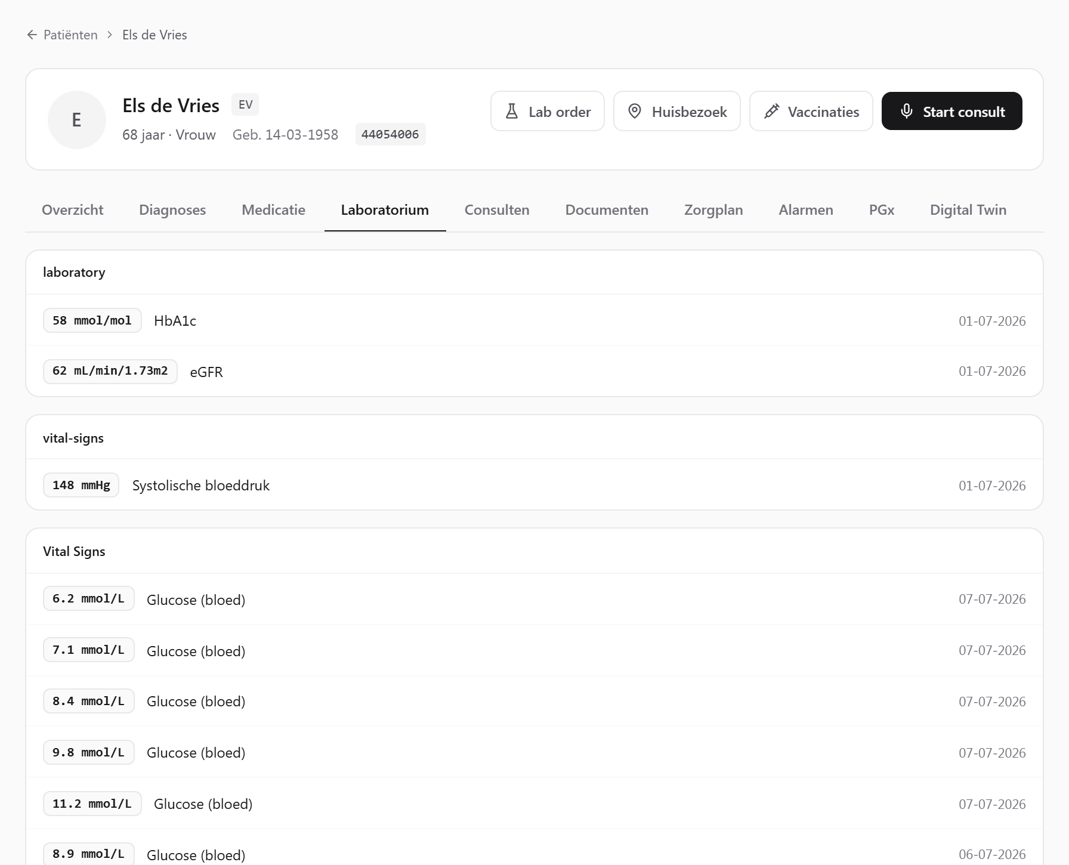The width and height of the screenshot is (1069, 865).
Task: Open the Patiënten breadcrumb link
Action: (70, 35)
